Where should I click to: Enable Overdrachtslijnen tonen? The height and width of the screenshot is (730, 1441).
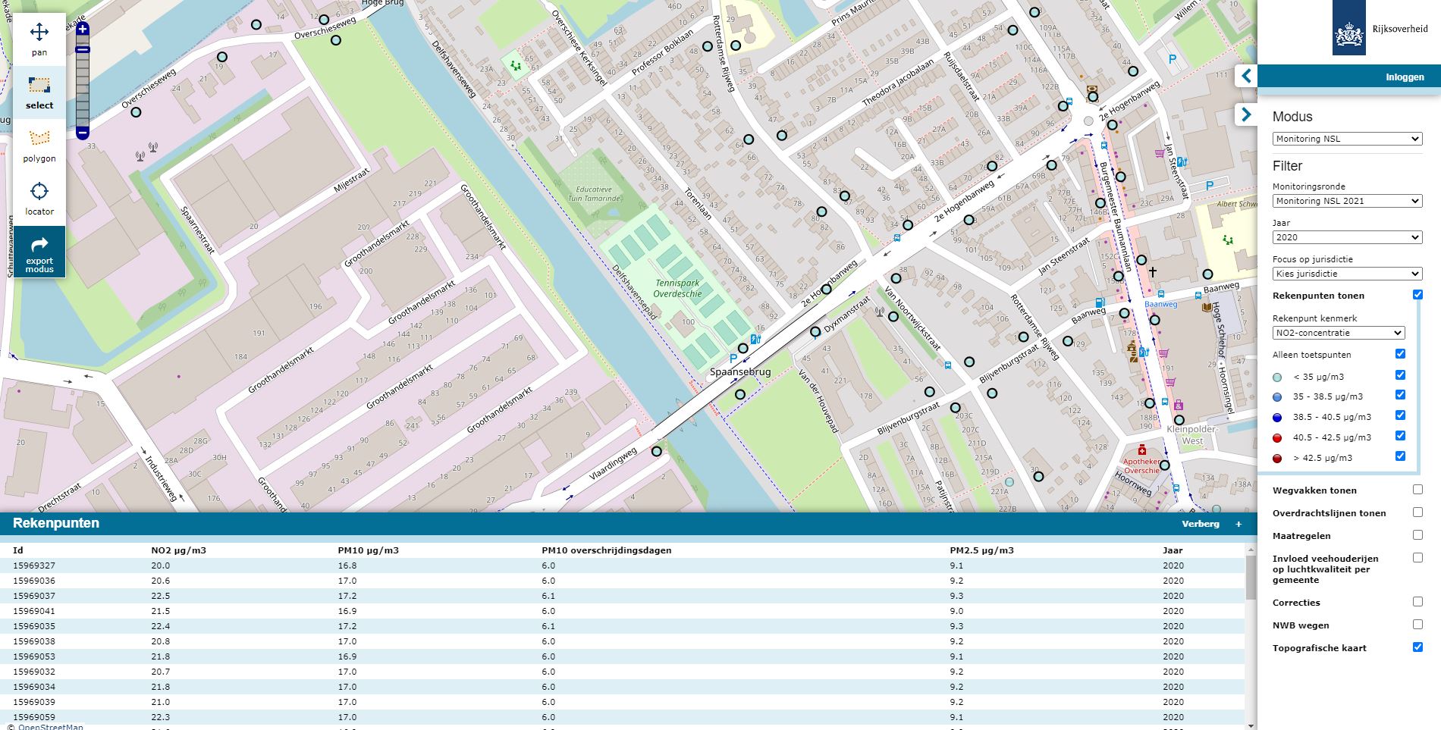coord(1417,512)
